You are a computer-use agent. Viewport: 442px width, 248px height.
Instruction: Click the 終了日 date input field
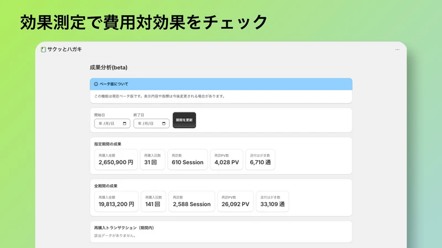pyautogui.click(x=151, y=123)
